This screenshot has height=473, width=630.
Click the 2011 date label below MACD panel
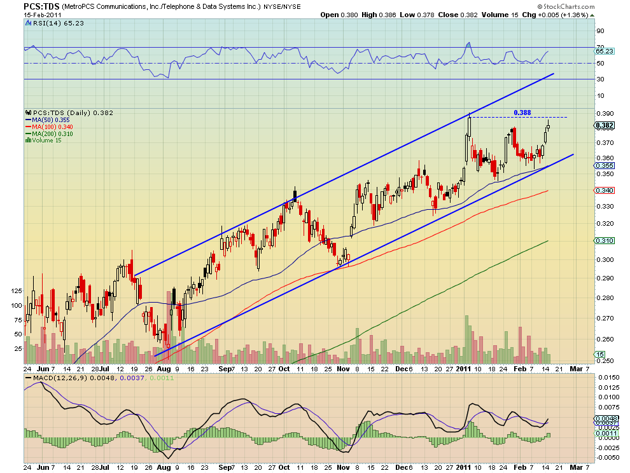coord(463,467)
